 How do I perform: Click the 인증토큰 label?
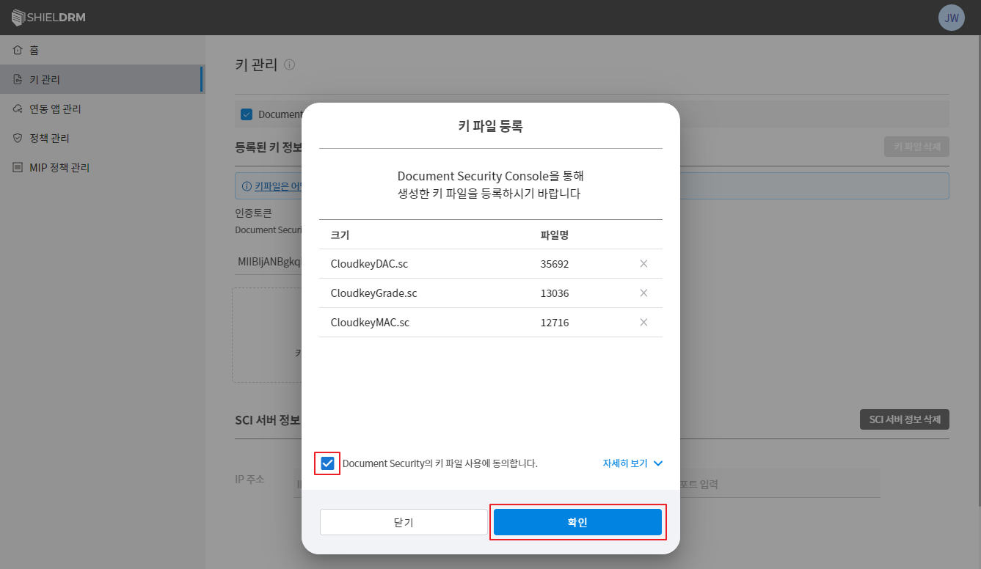pyautogui.click(x=253, y=213)
